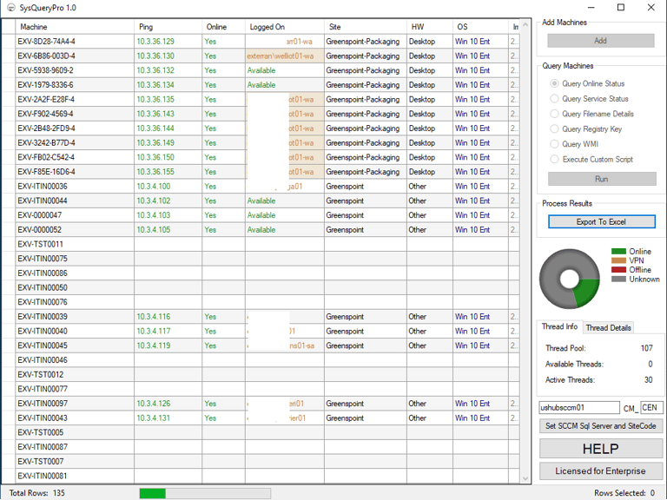This screenshot has height=500, width=667.
Task: Click ping value 10.3.4.131
Action: coord(153,418)
